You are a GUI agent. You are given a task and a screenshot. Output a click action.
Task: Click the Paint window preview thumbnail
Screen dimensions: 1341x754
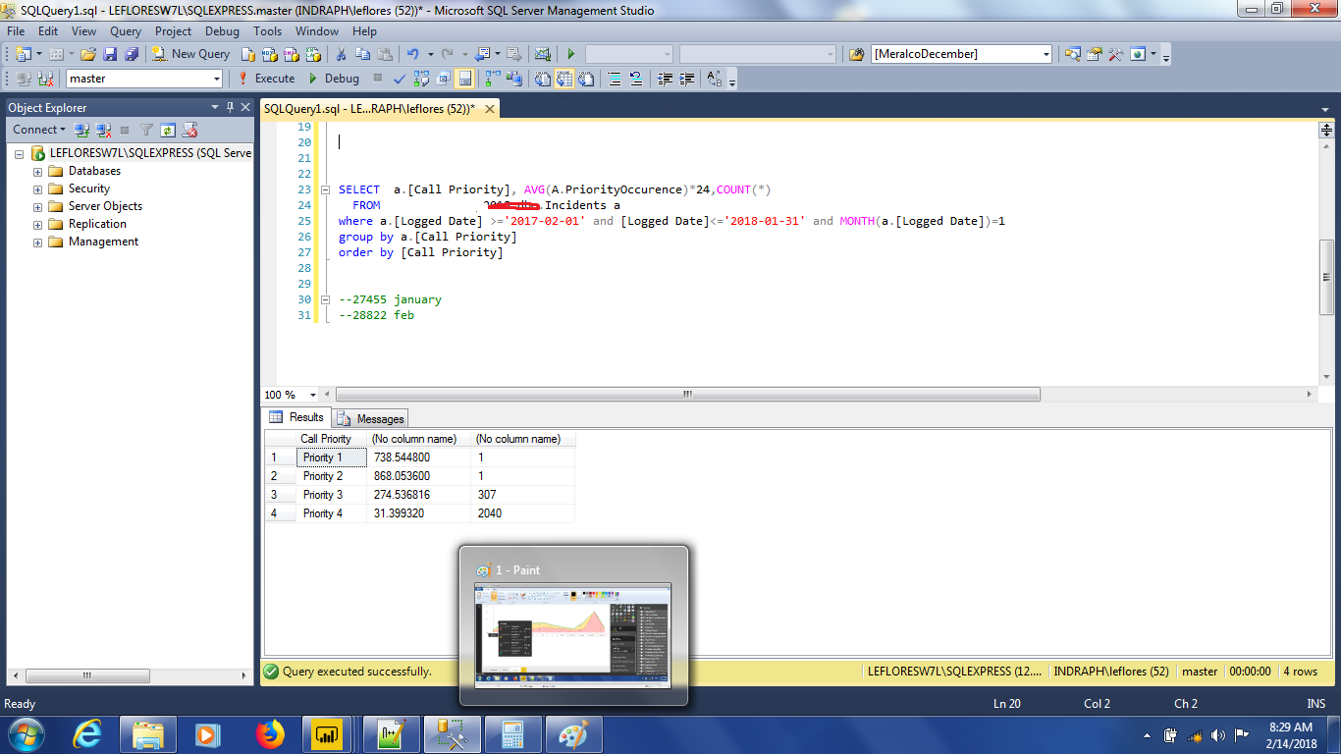(x=573, y=635)
